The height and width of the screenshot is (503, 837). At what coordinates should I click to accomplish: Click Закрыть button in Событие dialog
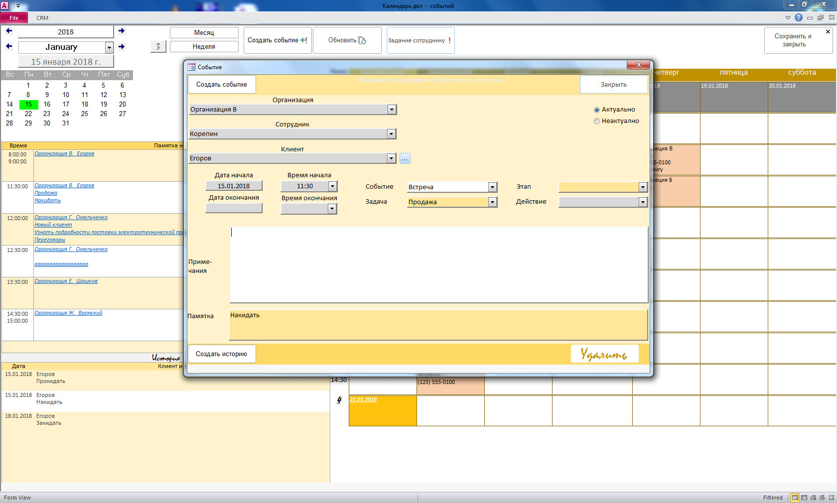coord(613,85)
